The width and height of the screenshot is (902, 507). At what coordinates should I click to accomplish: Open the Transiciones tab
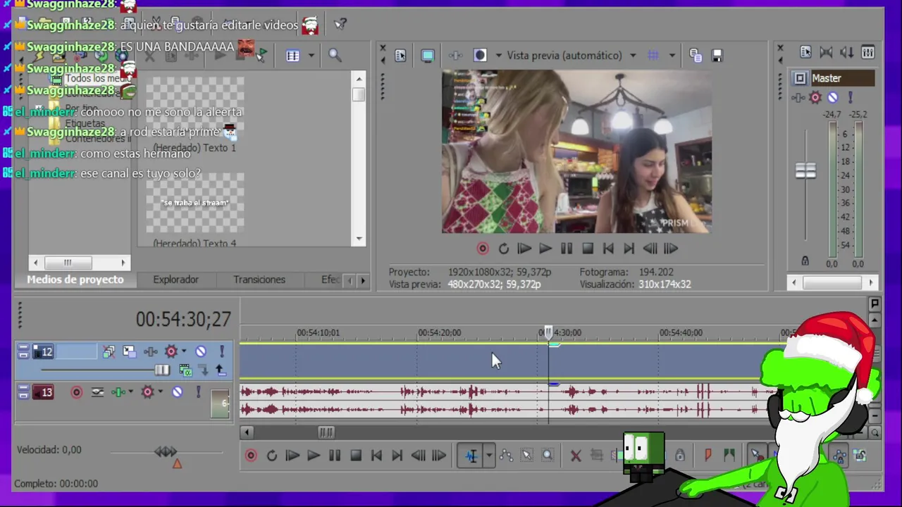click(x=259, y=280)
